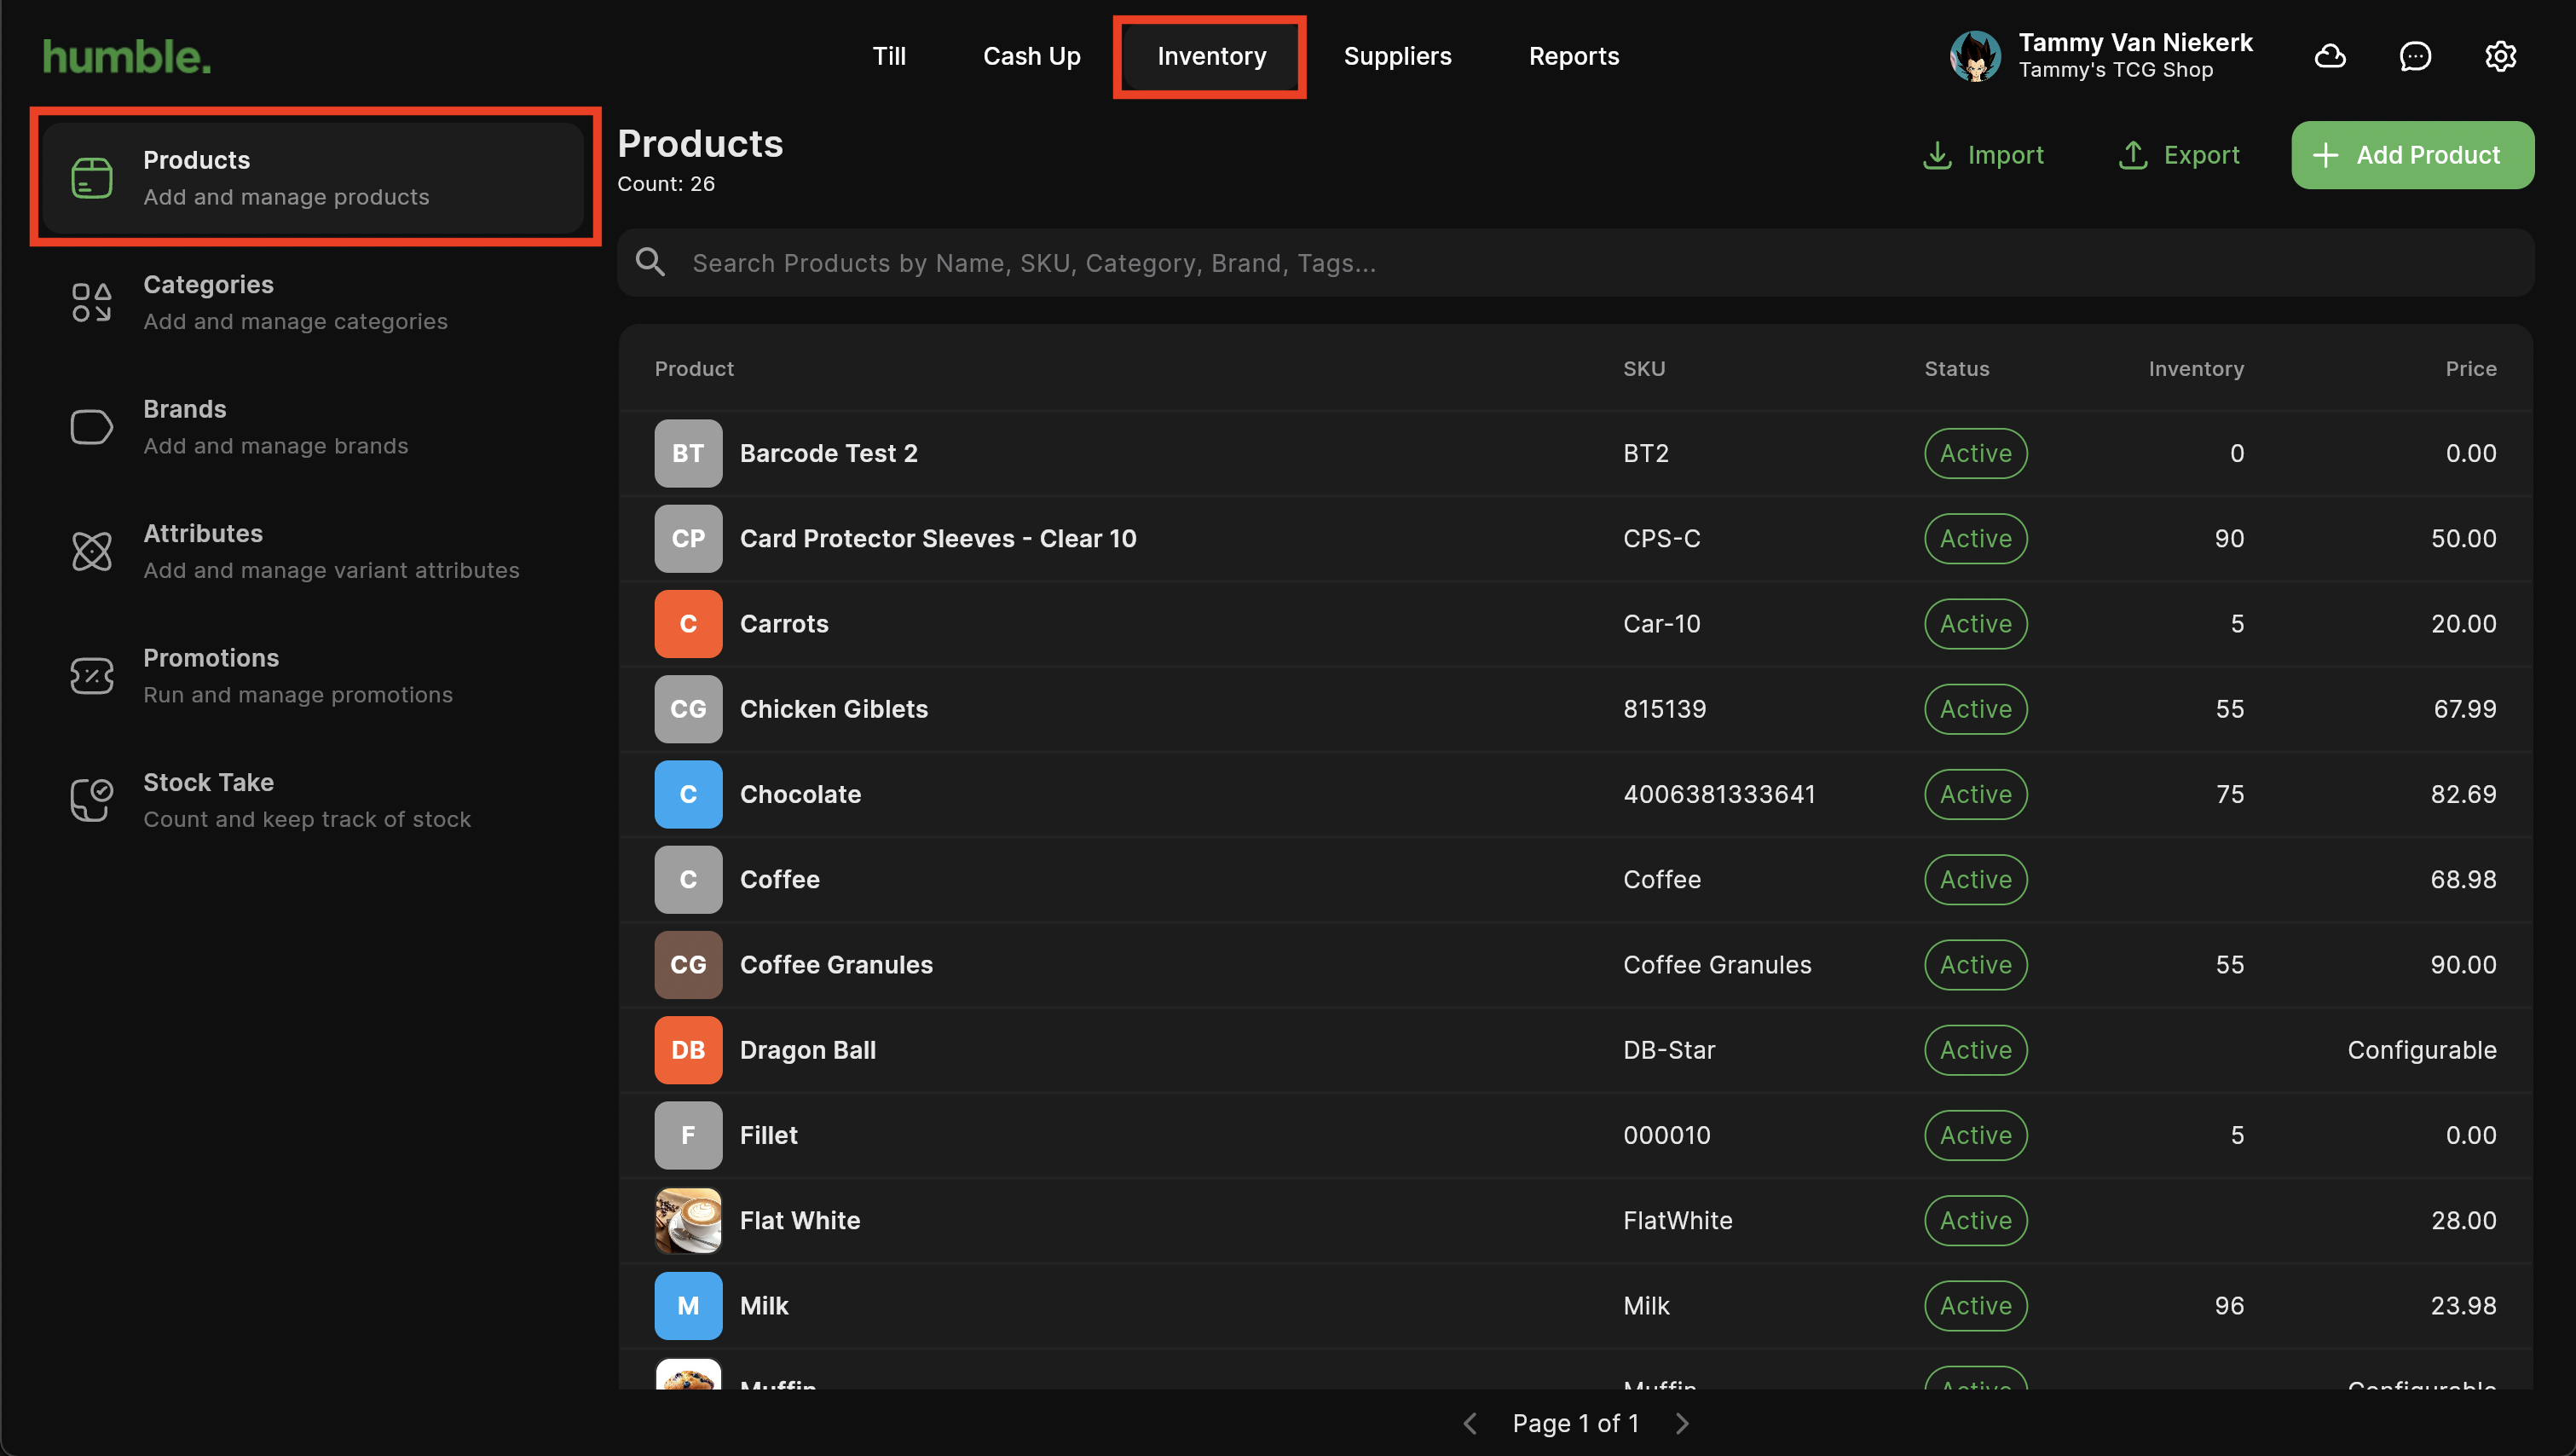Click the search magnifier icon

[x=651, y=262]
